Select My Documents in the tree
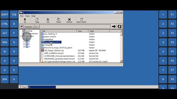The height and width of the screenshot is (99, 177). [x=32, y=34]
